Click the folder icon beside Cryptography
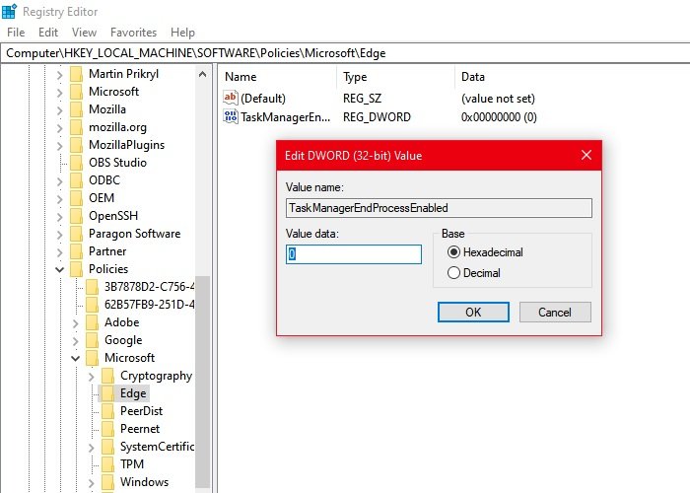The height and width of the screenshot is (493, 690). point(107,376)
